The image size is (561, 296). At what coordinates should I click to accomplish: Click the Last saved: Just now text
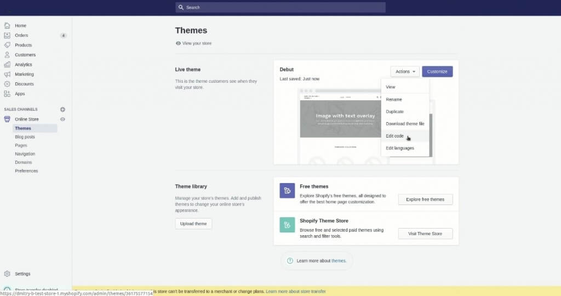(x=300, y=79)
